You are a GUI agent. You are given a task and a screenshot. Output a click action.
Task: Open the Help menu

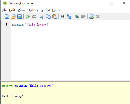click(56, 10)
